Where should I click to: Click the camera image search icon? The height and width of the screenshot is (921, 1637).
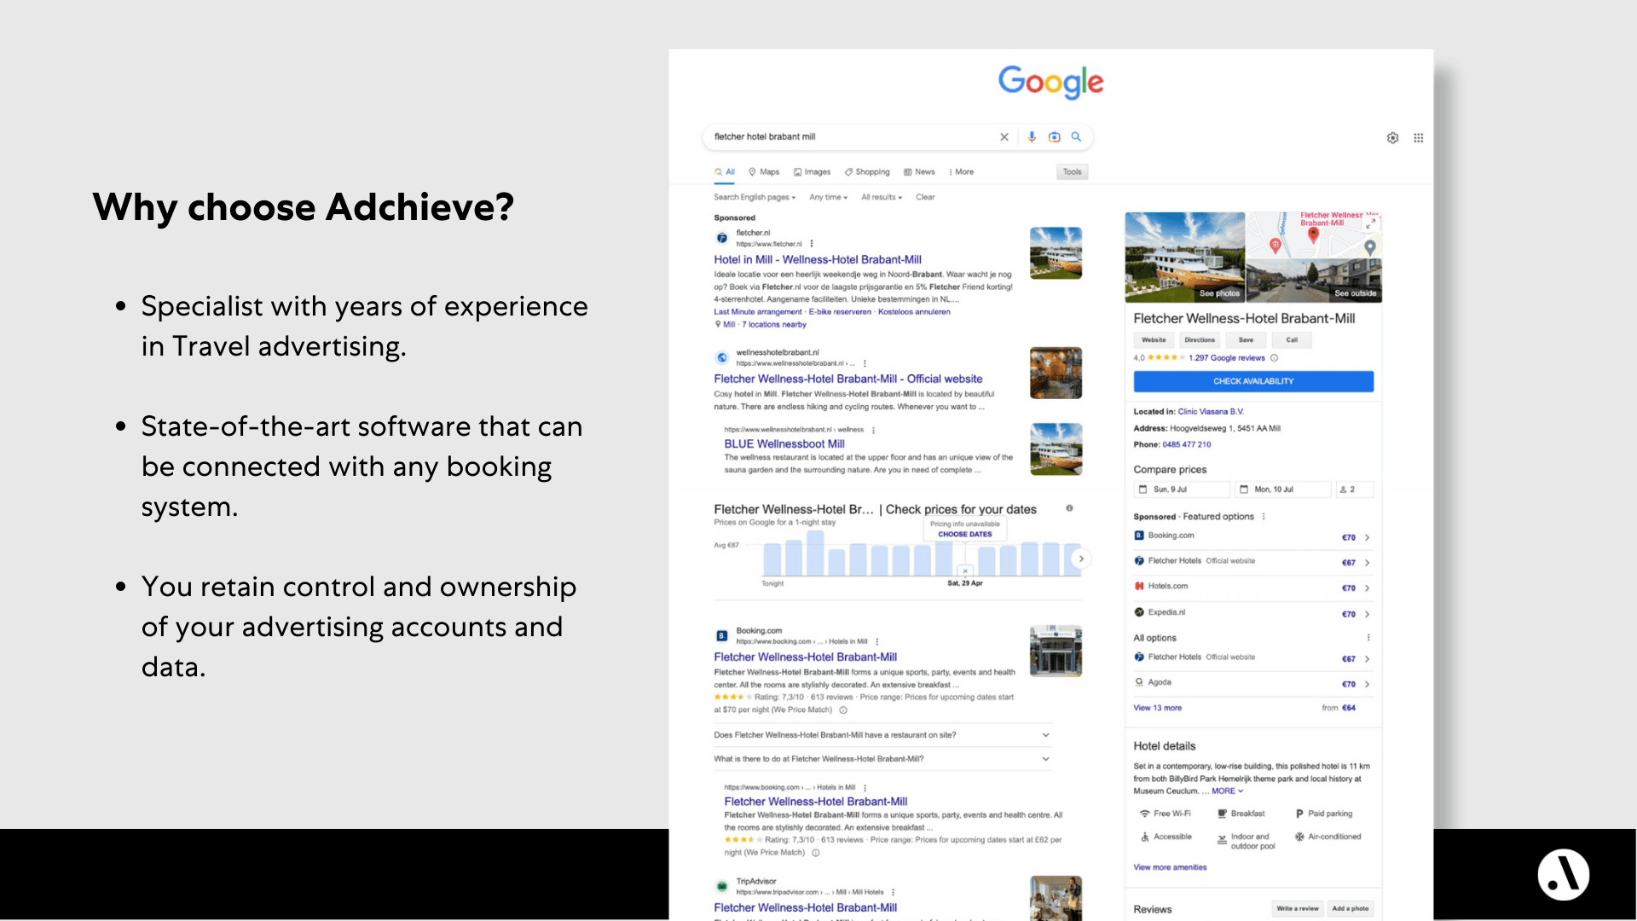(1055, 136)
